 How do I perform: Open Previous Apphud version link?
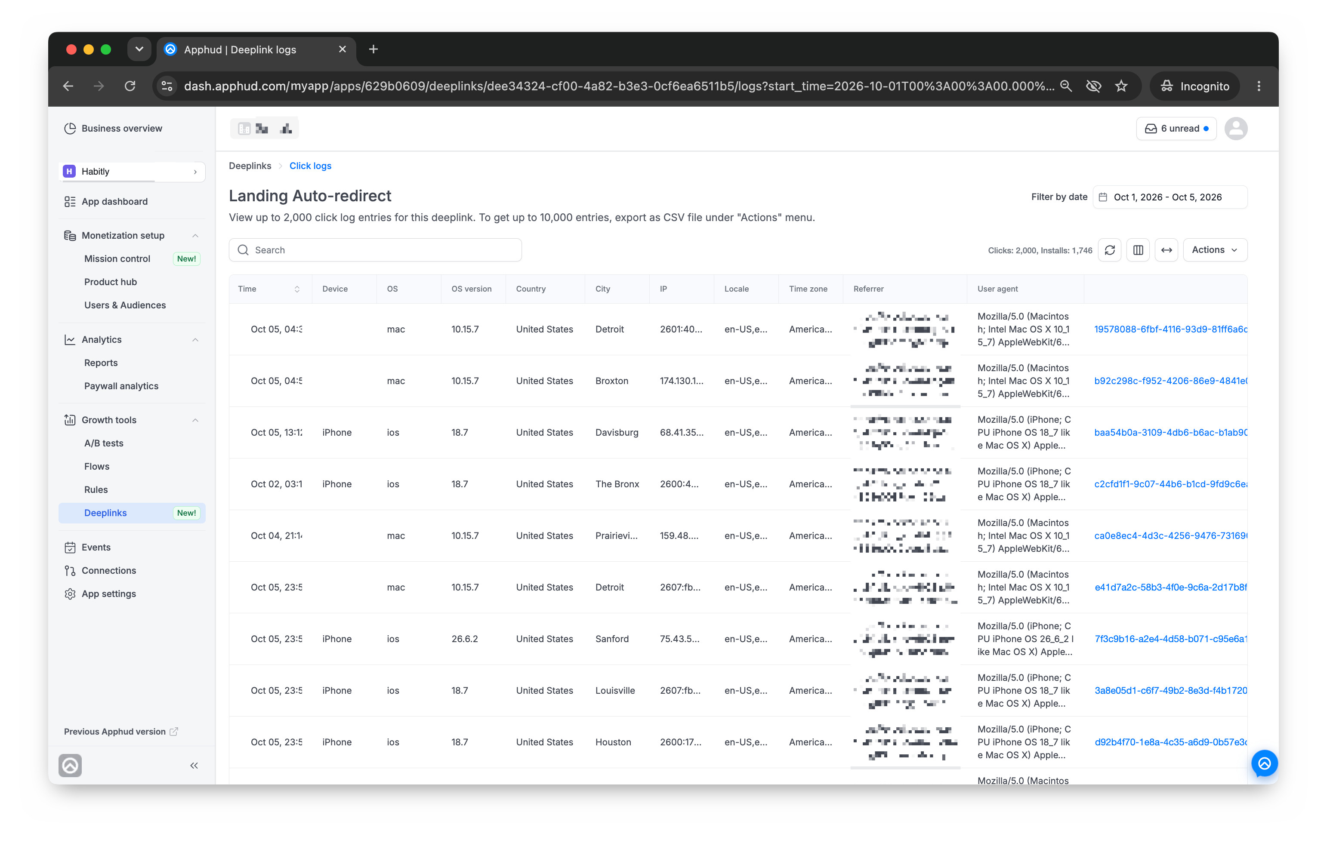tap(121, 732)
